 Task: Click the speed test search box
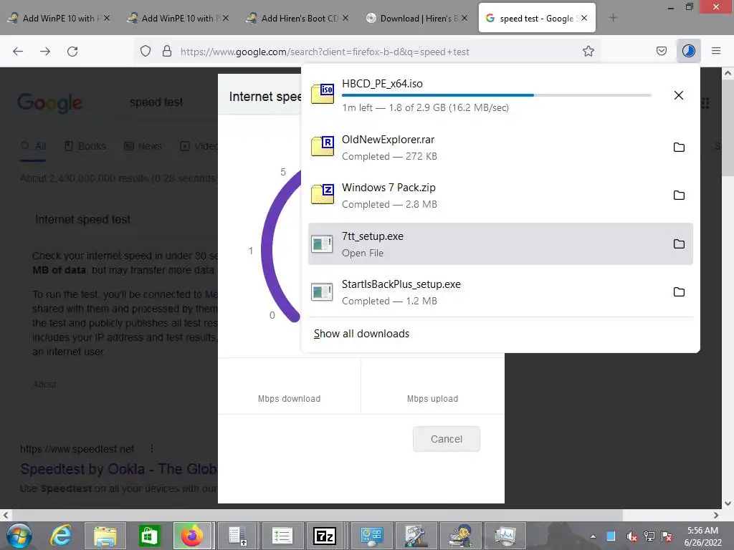(x=156, y=102)
